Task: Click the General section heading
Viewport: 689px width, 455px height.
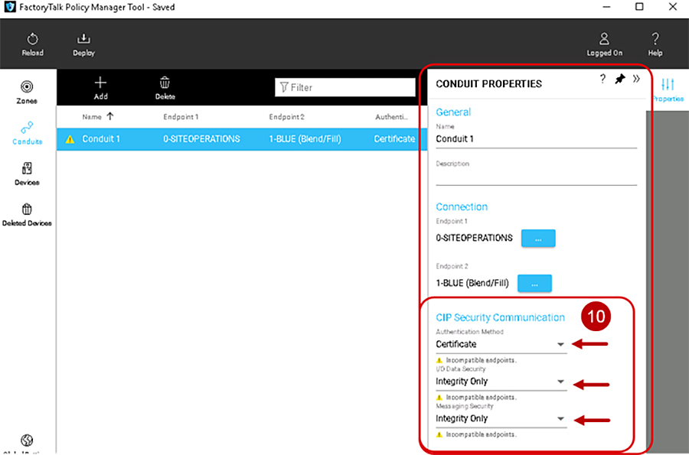Action: point(453,112)
